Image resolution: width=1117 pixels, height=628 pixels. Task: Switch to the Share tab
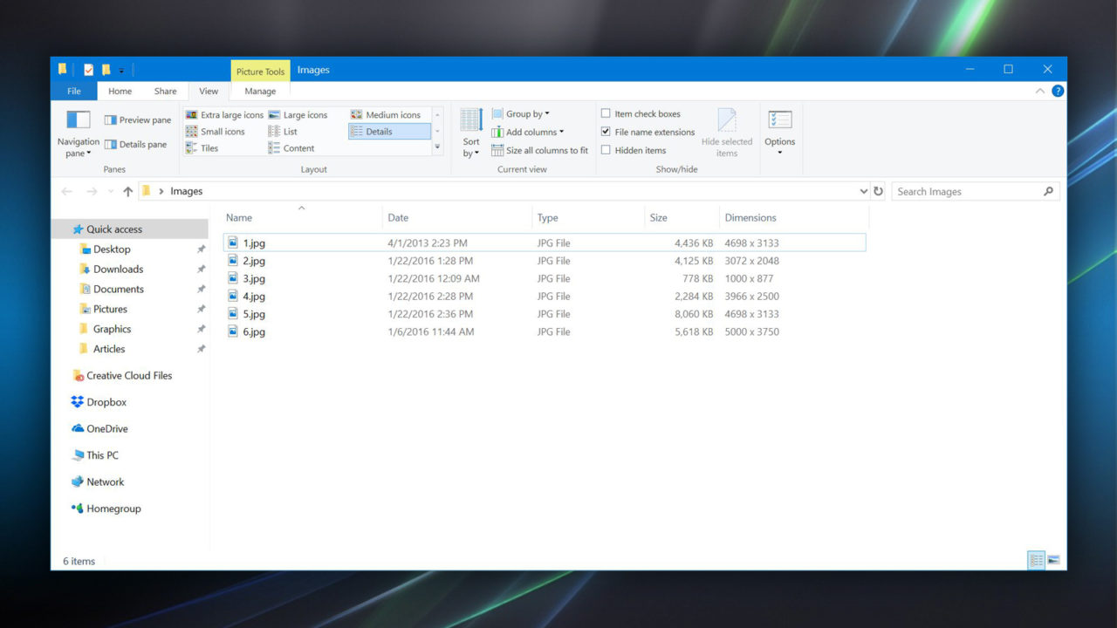pos(165,91)
